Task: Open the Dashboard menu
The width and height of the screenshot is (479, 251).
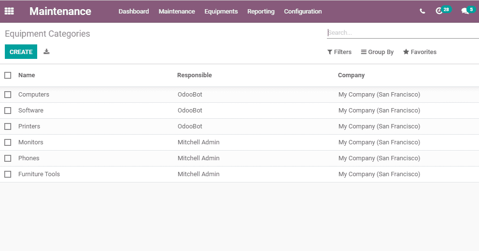Action: 134,11
